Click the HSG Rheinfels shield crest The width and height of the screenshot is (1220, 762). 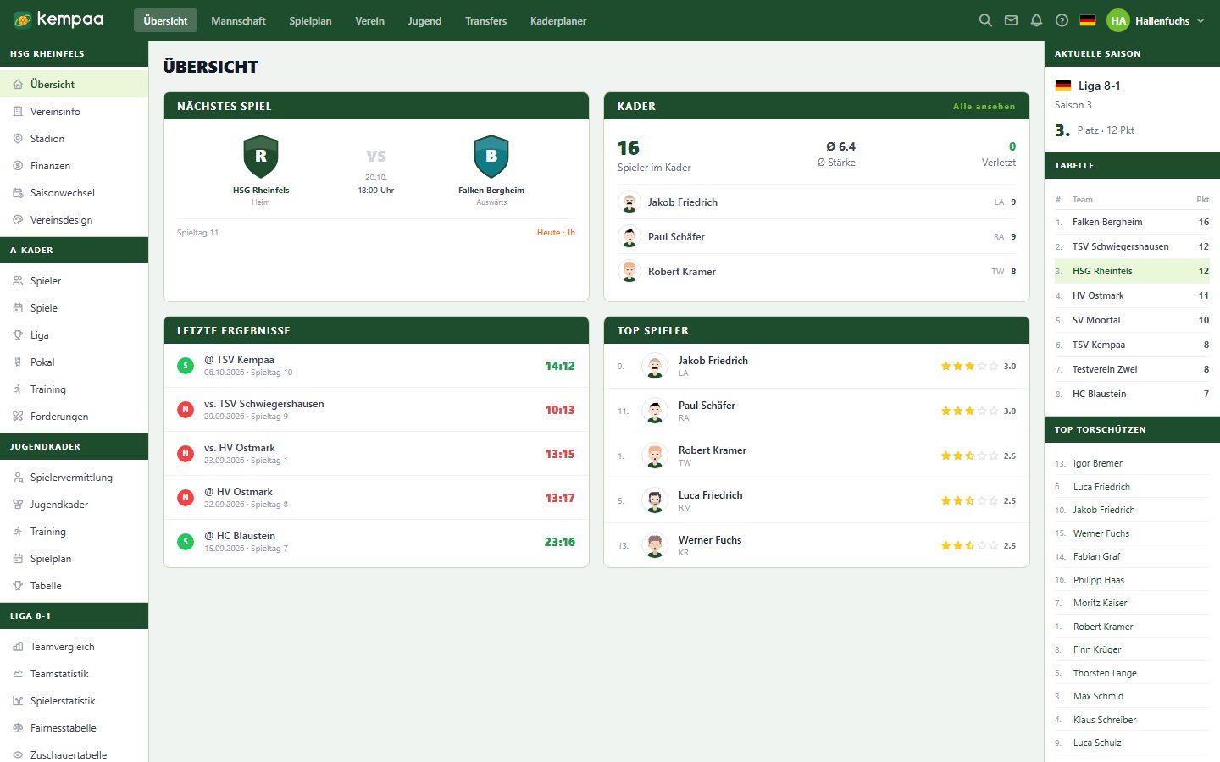pos(261,157)
